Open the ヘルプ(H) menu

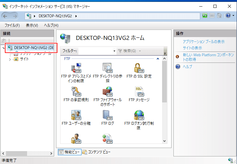51,25
